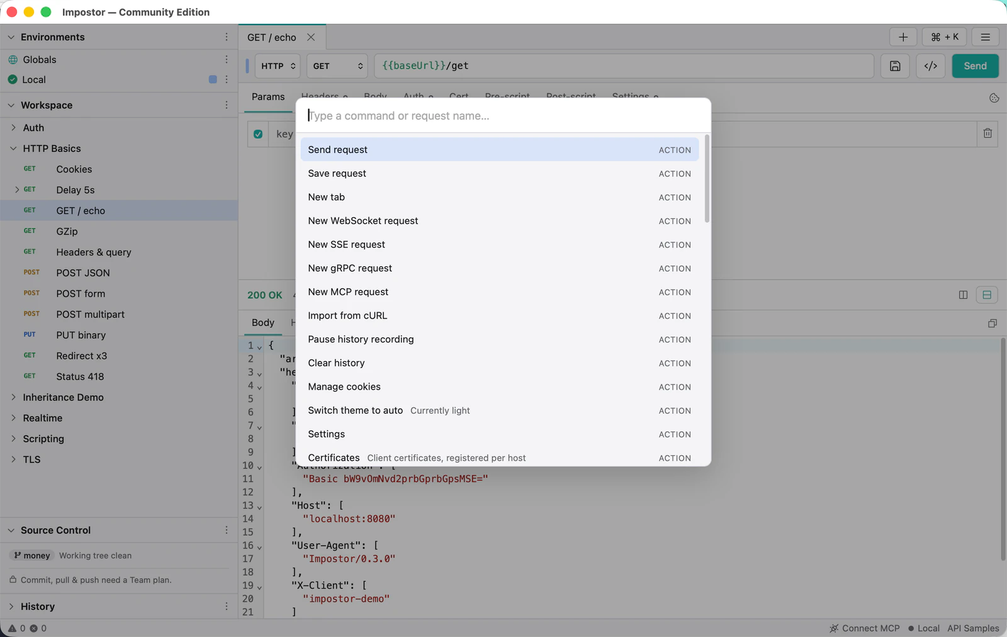Expand the Inheritance Demo folder
The width and height of the screenshot is (1007, 637).
(13, 397)
